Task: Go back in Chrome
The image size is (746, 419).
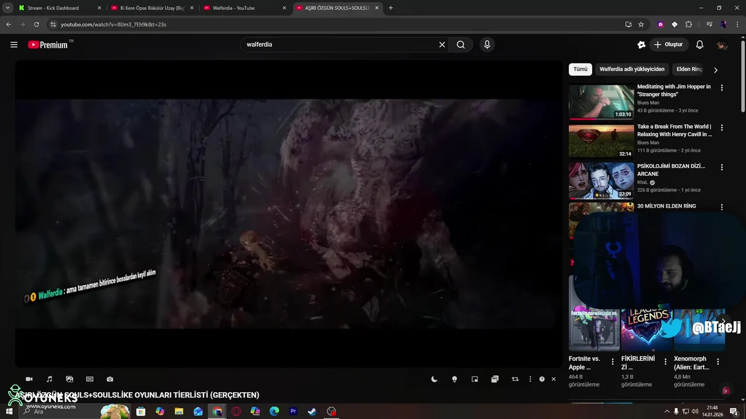Action: point(8,24)
